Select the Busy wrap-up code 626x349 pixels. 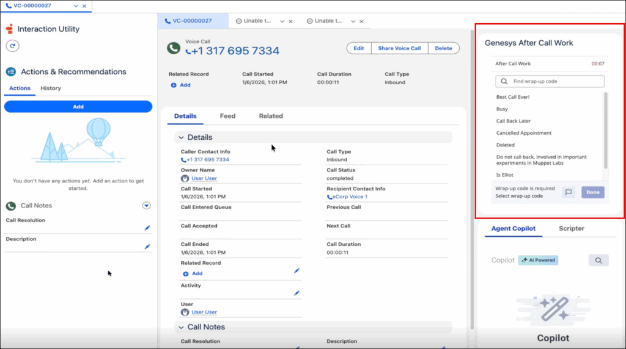point(502,109)
